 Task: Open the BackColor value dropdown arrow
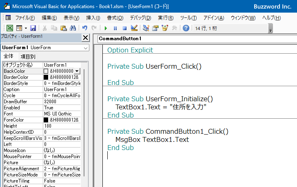coord(77,71)
